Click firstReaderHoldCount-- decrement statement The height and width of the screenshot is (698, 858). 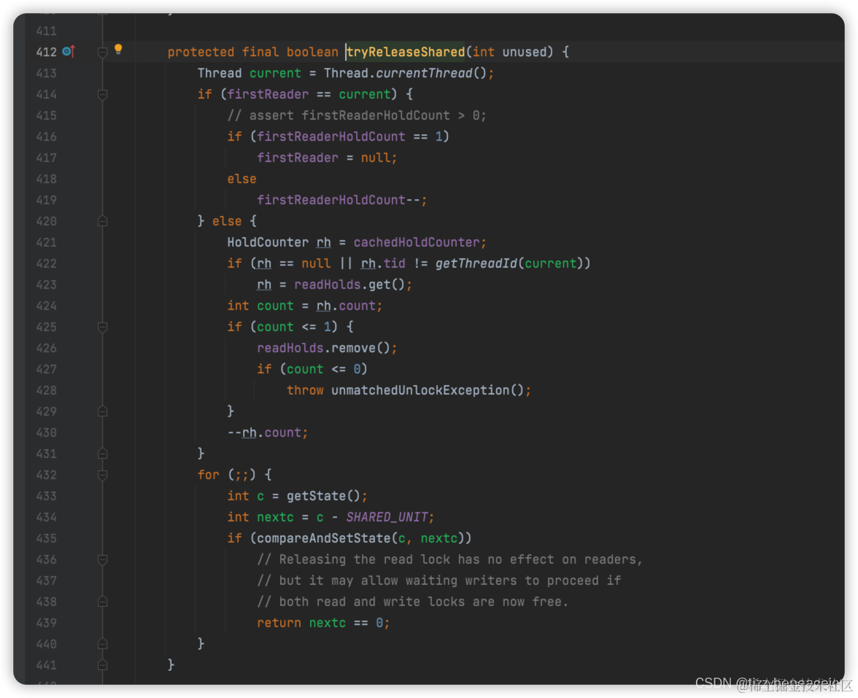(x=342, y=200)
